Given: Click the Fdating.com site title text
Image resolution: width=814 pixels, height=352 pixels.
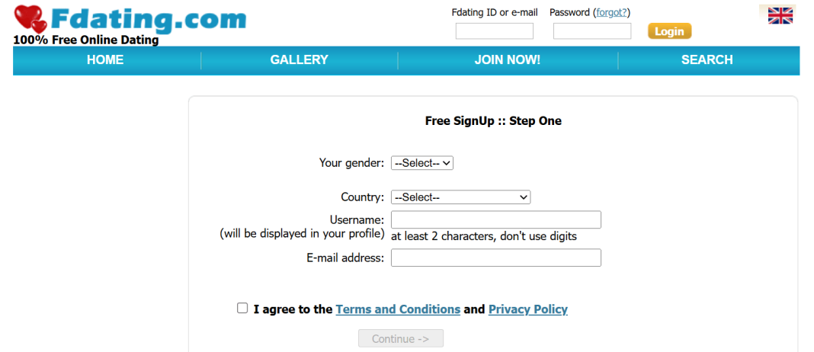Looking at the screenshot, I should (x=149, y=19).
